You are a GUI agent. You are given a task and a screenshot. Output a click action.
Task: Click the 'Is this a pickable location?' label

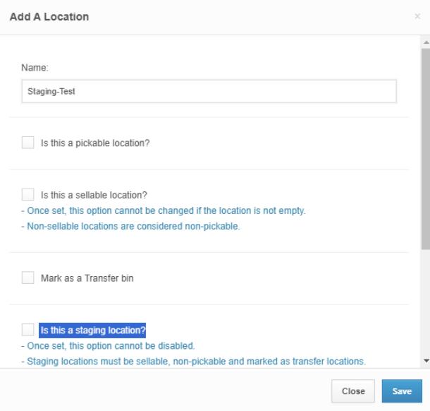click(95, 143)
